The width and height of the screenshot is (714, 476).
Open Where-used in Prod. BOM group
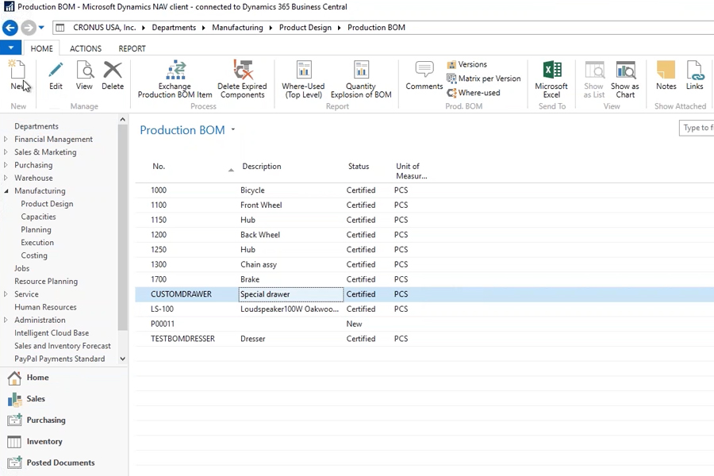pos(474,93)
